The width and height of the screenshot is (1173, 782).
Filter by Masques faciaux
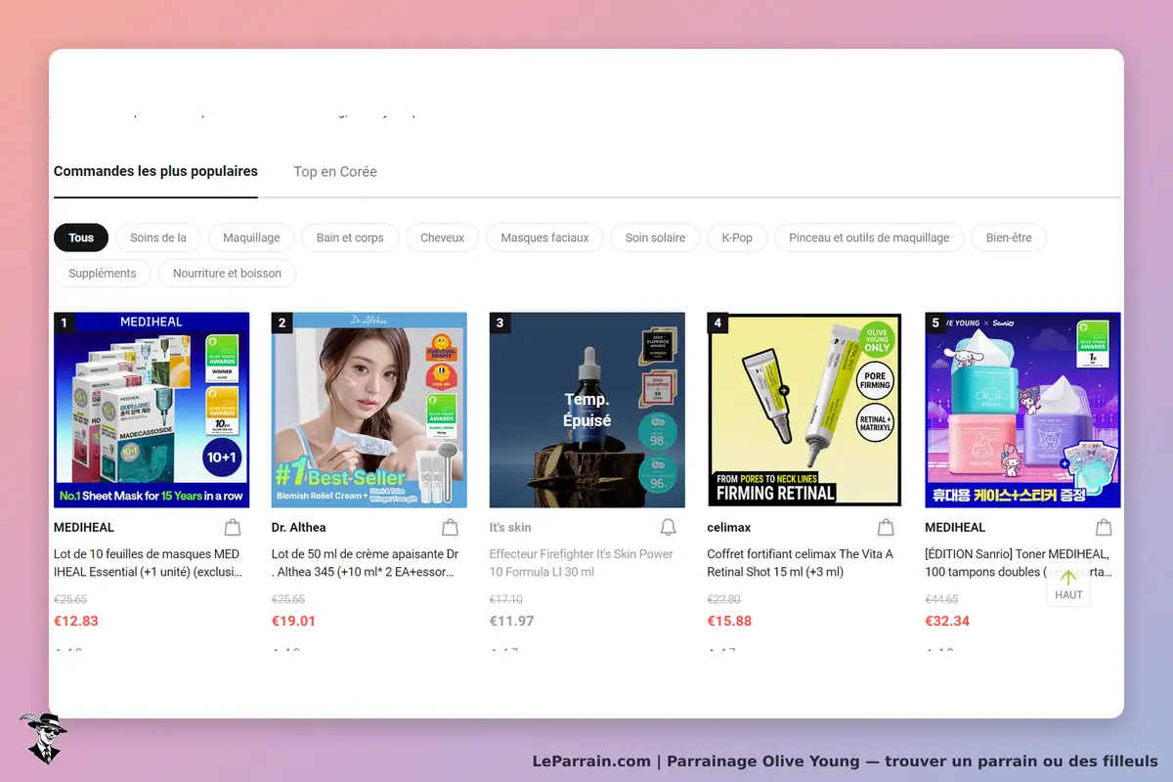pyautogui.click(x=544, y=238)
